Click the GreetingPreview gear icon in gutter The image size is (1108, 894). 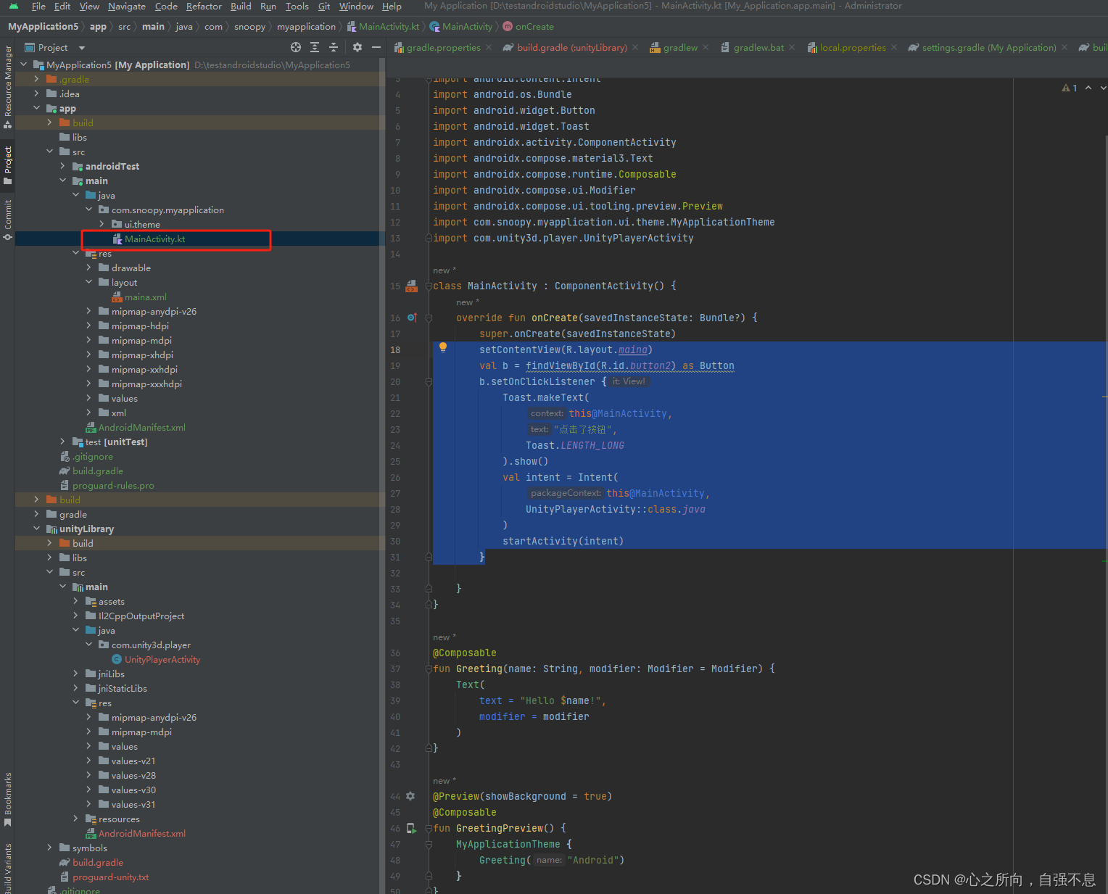[x=410, y=796]
